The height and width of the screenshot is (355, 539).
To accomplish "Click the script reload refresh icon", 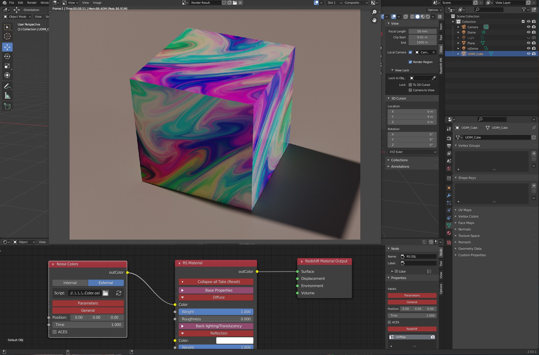I will [118, 293].
